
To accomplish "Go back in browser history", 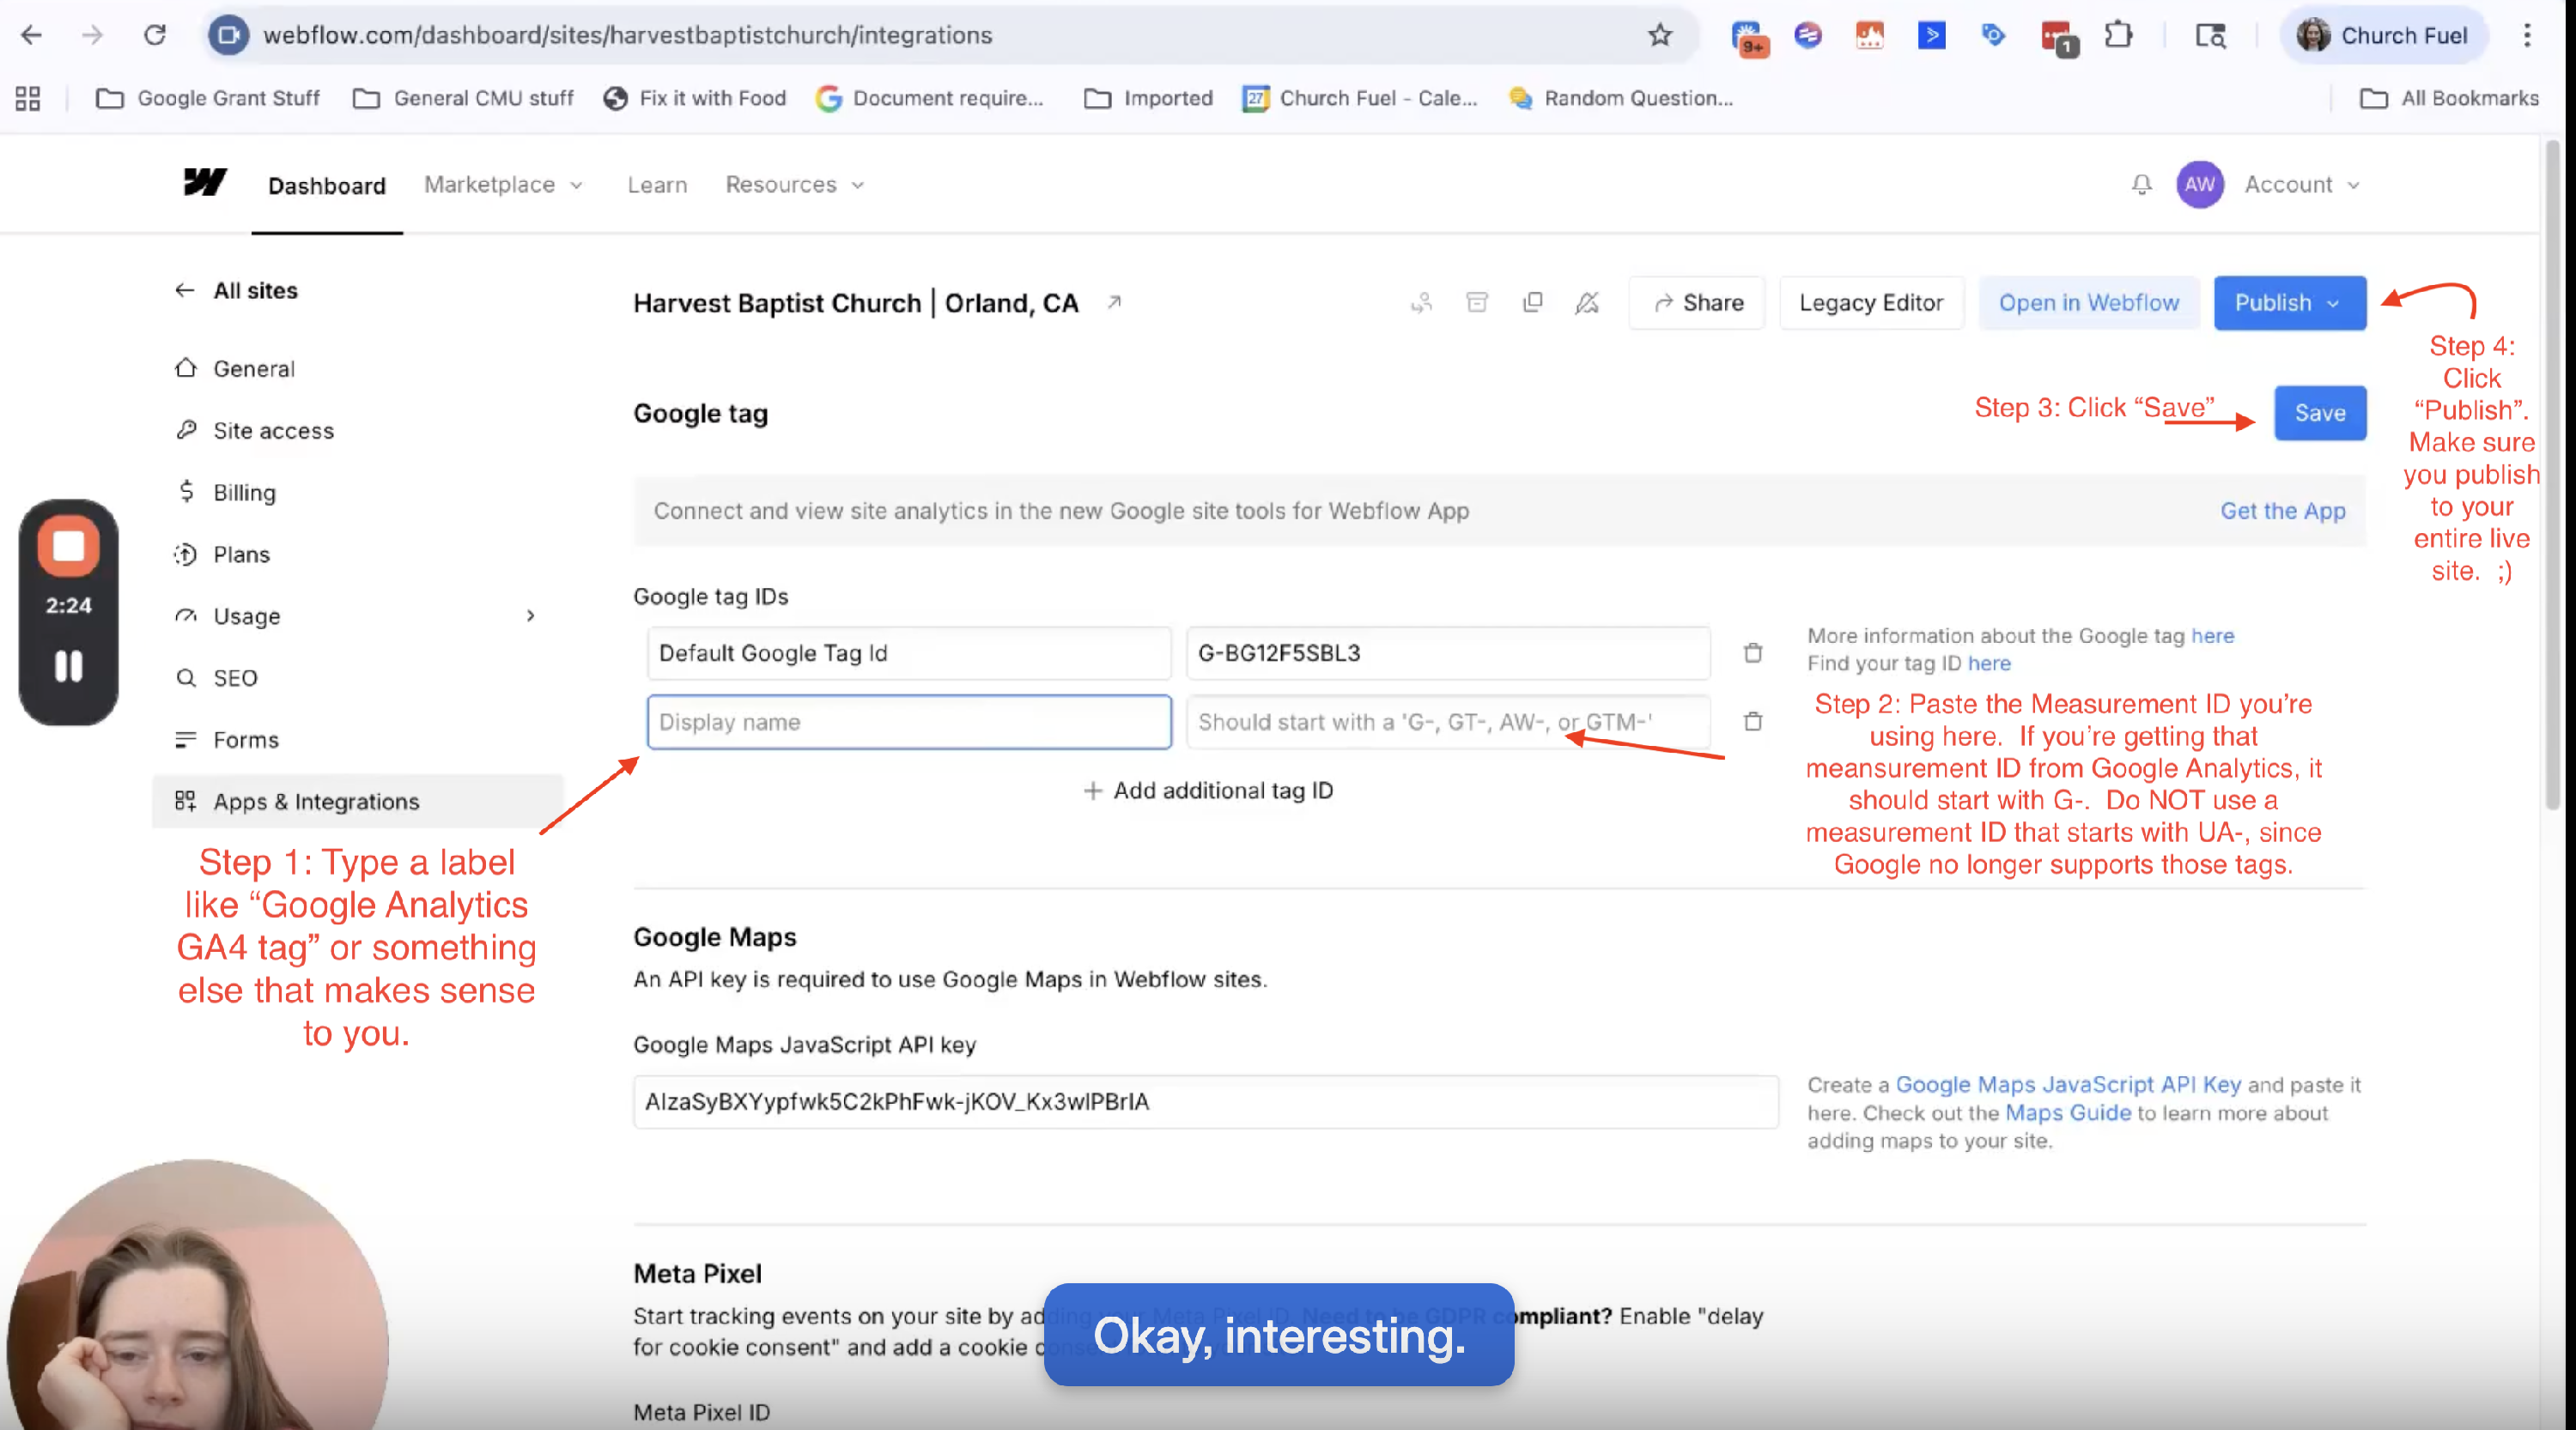I will point(31,35).
